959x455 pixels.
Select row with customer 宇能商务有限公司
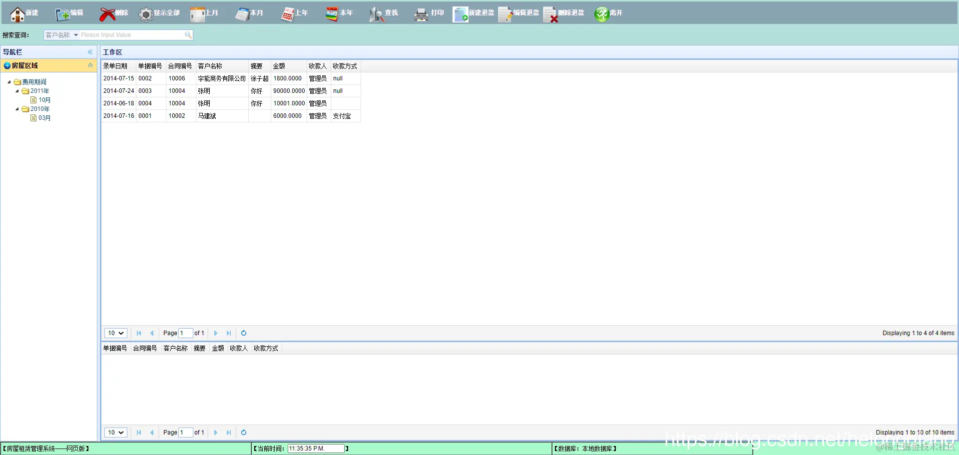pyautogui.click(x=231, y=78)
